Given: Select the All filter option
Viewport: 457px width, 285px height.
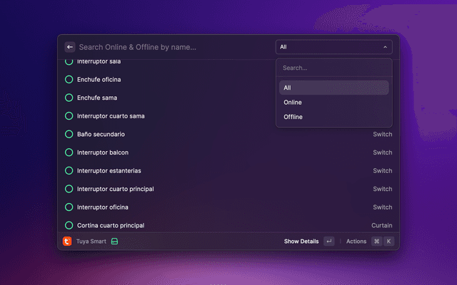Looking at the screenshot, I should click(333, 88).
